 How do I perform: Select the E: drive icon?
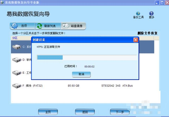[x=17, y=73]
